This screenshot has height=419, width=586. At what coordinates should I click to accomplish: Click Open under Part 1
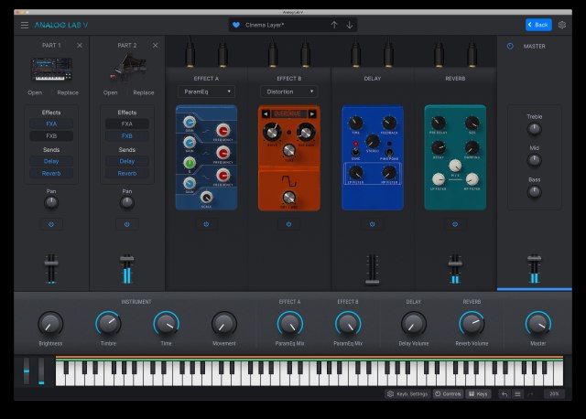[35, 92]
